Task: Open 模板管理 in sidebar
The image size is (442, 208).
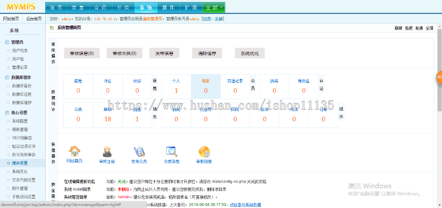Action: click(x=20, y=130)
